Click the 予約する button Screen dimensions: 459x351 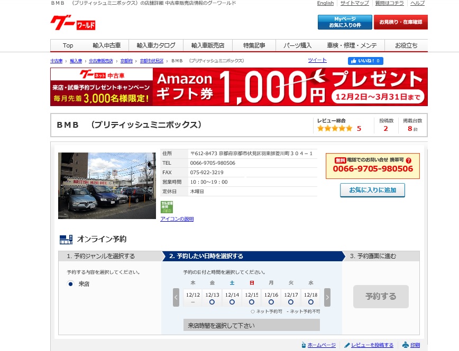[x=381, y=296]
